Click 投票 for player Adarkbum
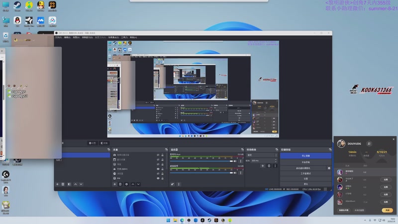This screenshot has width=398, height=224. 386,202
